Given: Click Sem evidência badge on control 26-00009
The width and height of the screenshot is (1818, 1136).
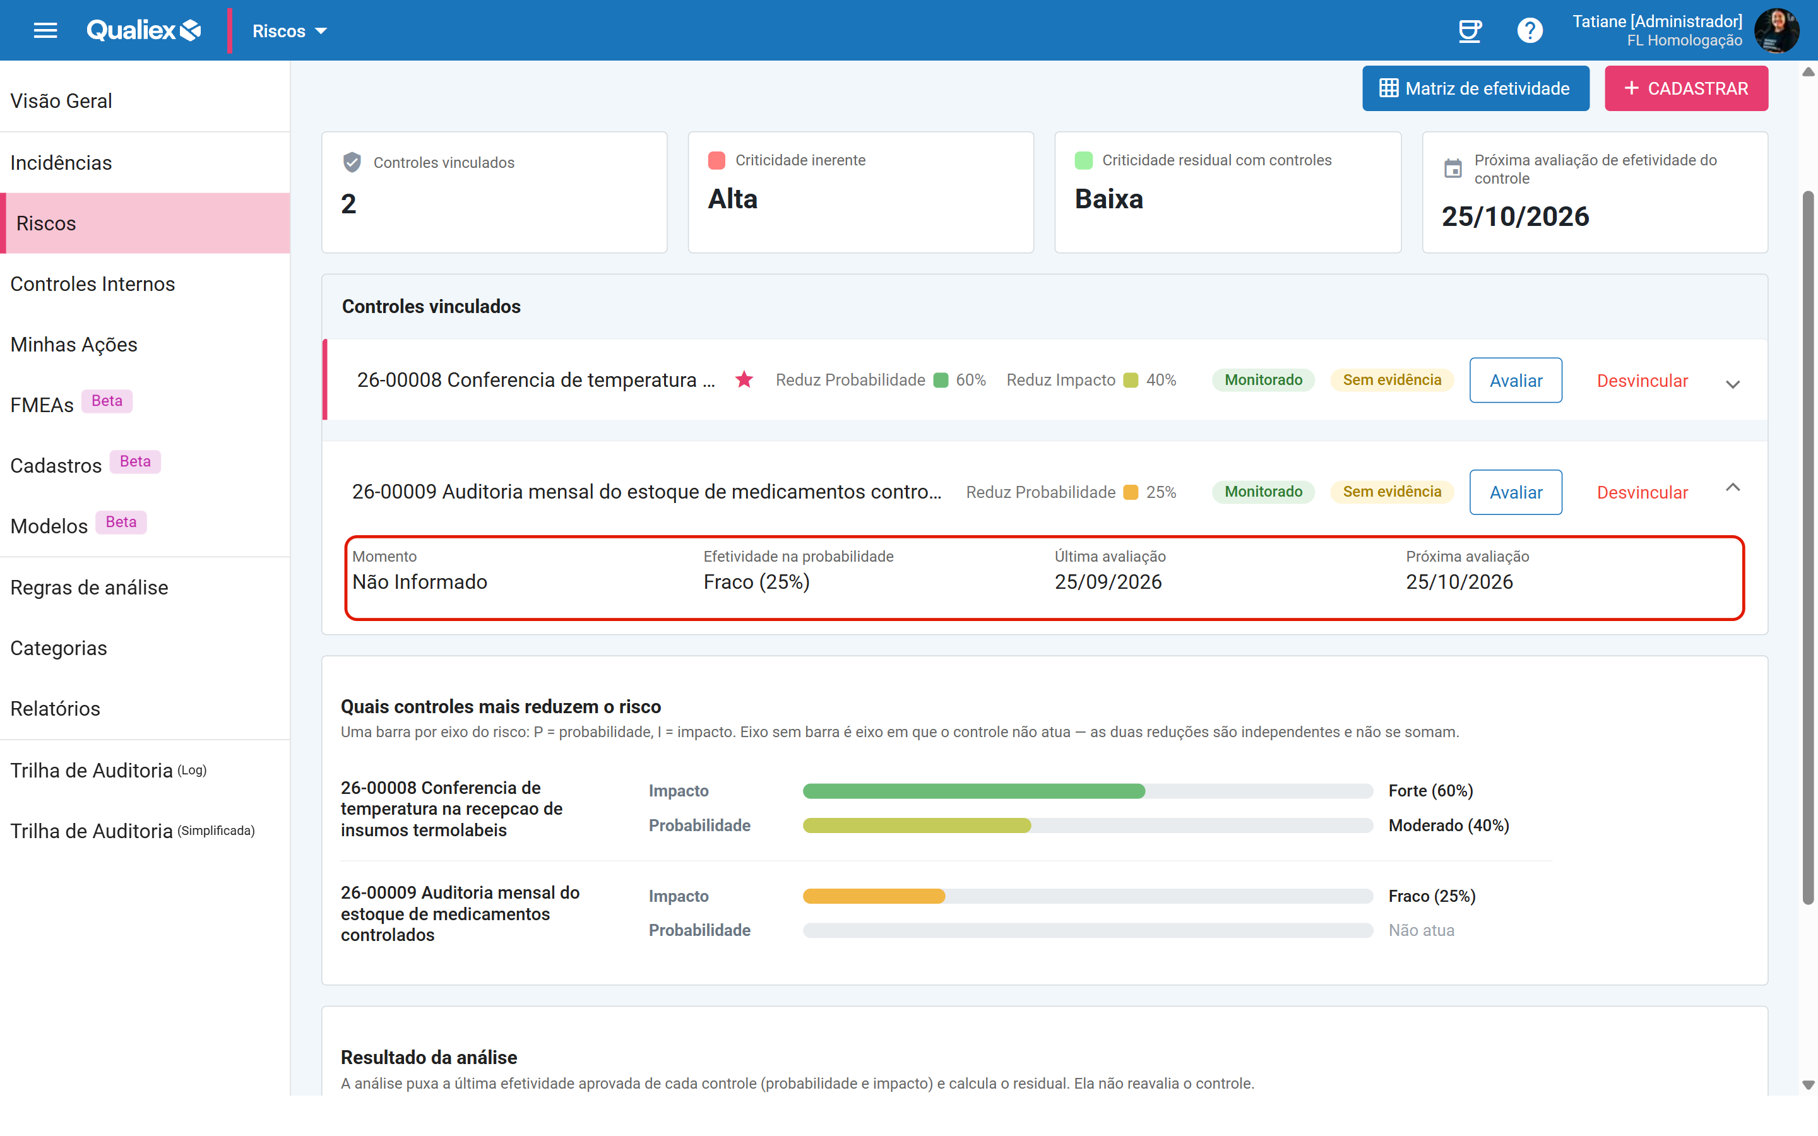Looking at the screenshot, I should (x=1391, y=492).
